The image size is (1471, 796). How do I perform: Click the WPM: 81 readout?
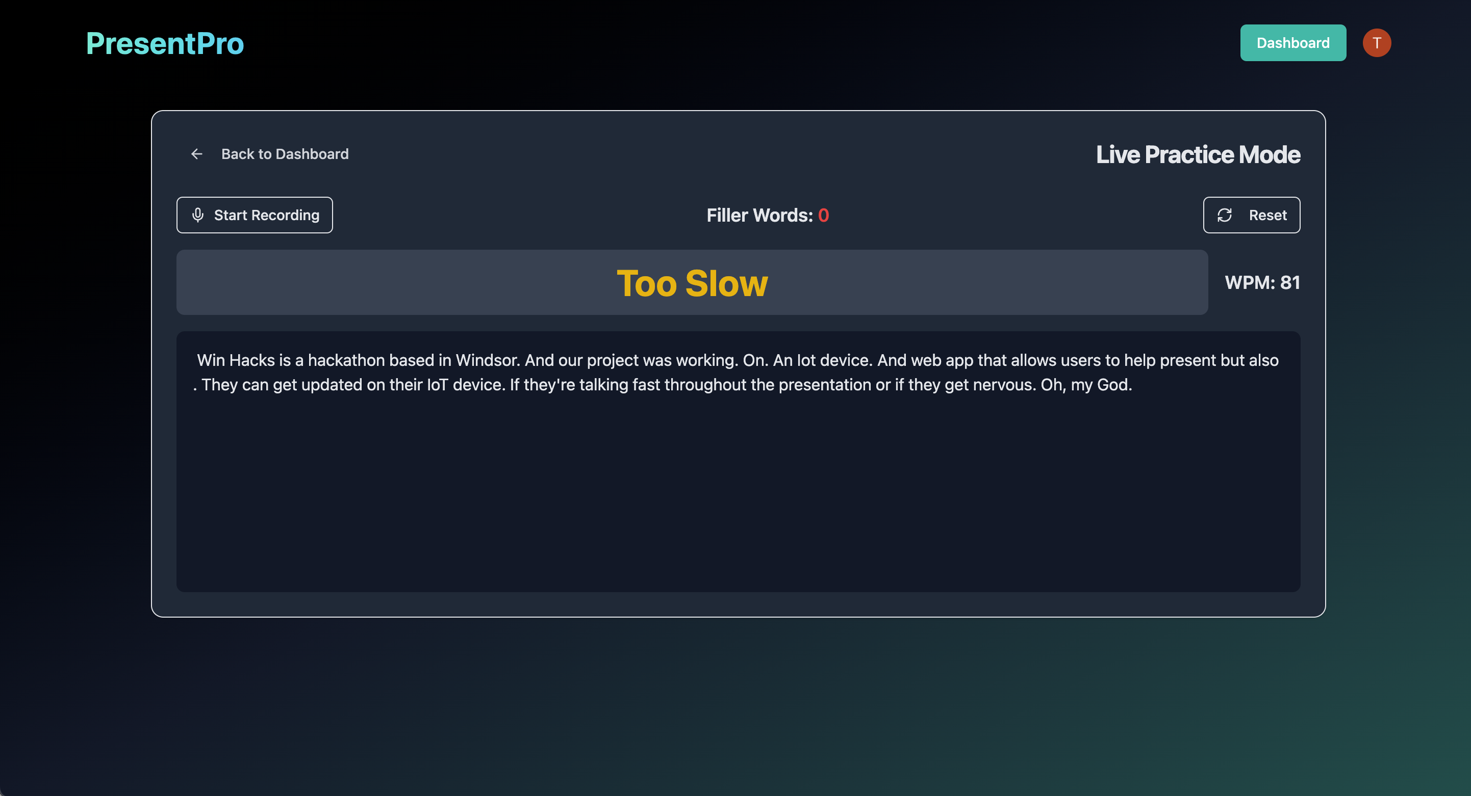(x=1261, y=282)
